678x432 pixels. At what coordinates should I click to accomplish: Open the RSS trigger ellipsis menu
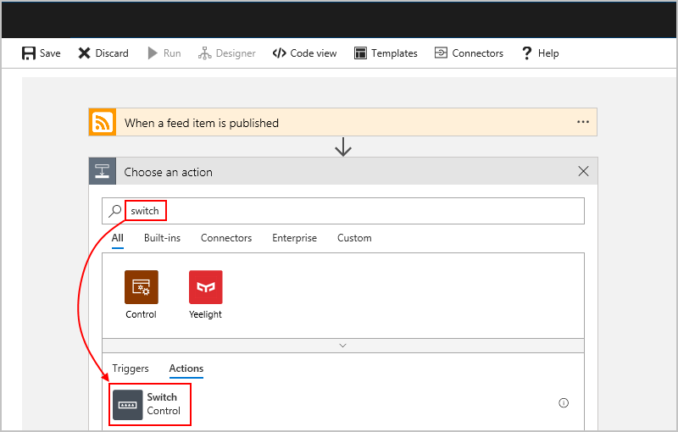tap(583, 122)
